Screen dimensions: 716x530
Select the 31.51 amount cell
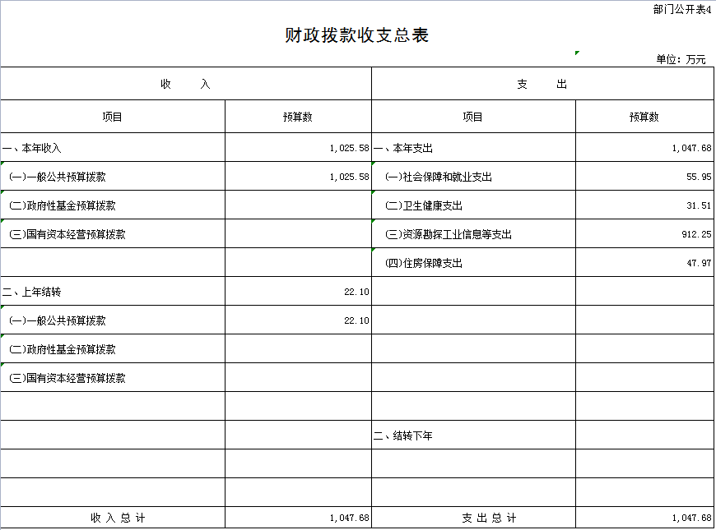[644, 205]
